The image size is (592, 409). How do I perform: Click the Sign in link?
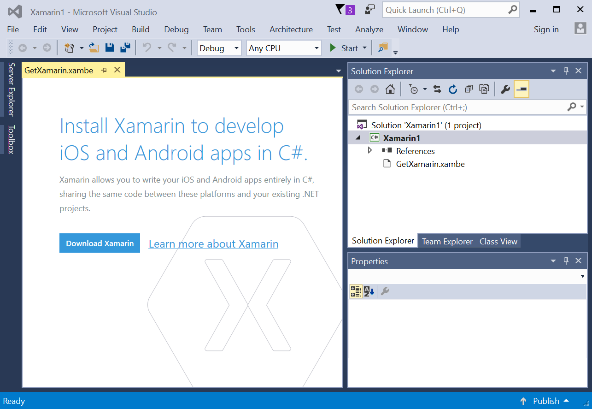point(546,29)
